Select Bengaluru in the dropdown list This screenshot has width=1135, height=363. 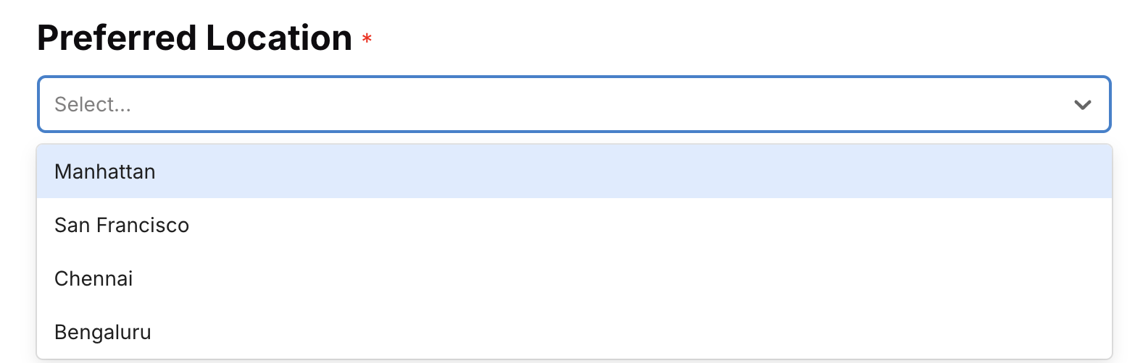point(103,333)
